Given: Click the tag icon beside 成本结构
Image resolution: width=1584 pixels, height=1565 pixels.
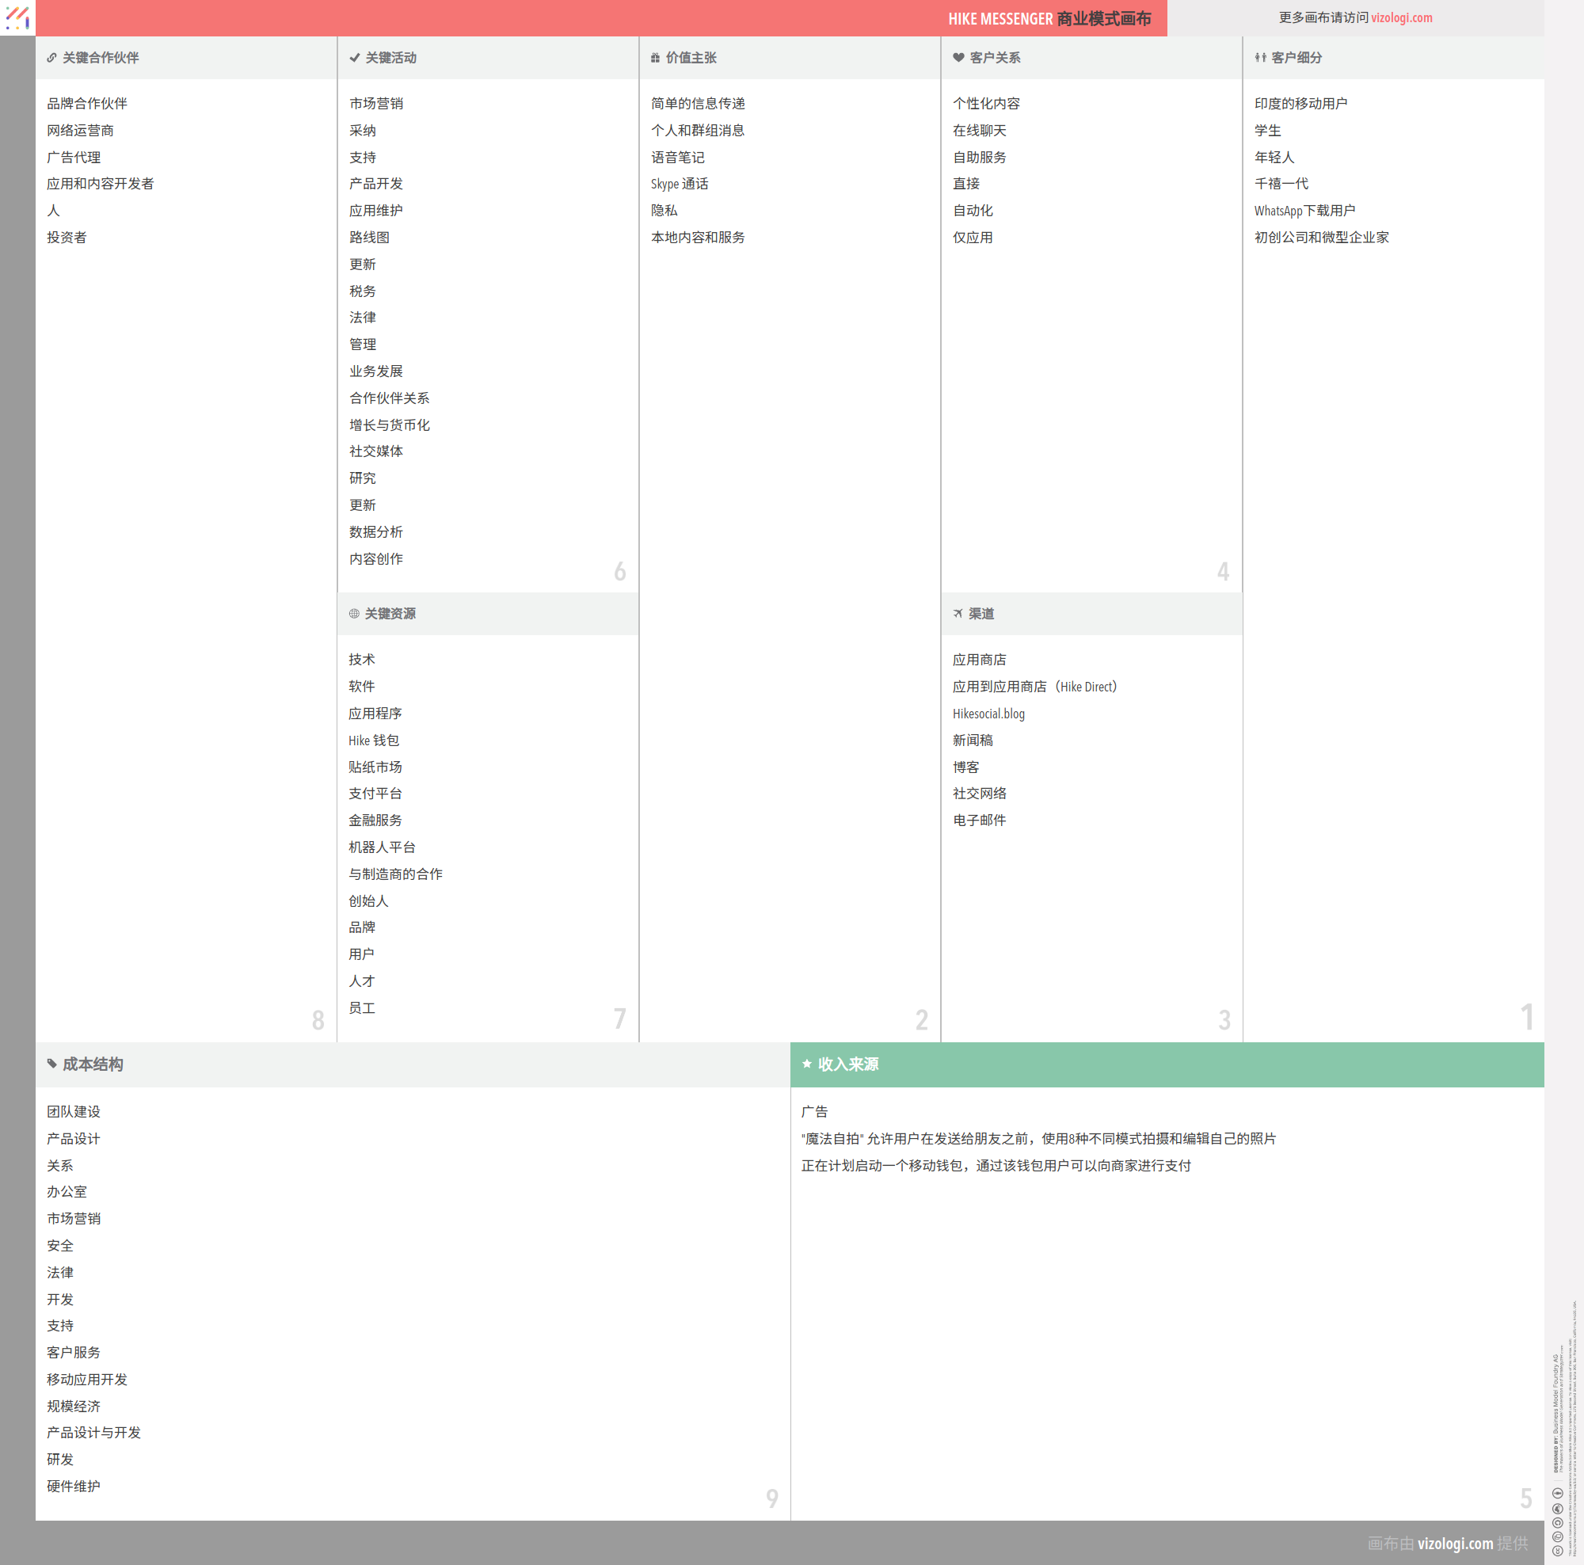Looking at the screenshot, I should pyautogui.click(x=51, y=1064).
